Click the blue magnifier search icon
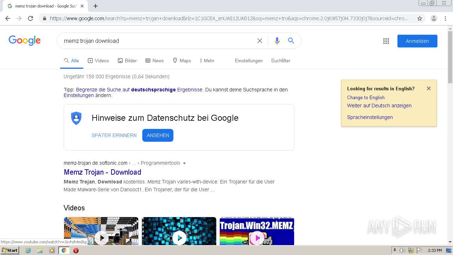453x255 pixels. coord(291,41)
